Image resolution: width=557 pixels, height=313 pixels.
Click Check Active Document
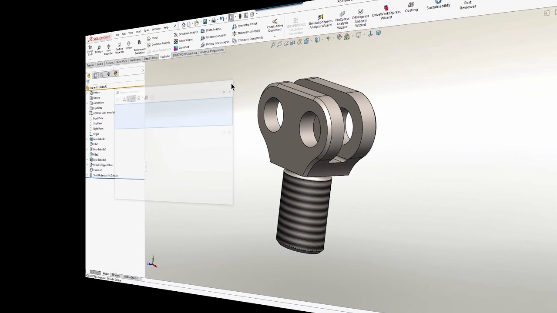point(275,26)
